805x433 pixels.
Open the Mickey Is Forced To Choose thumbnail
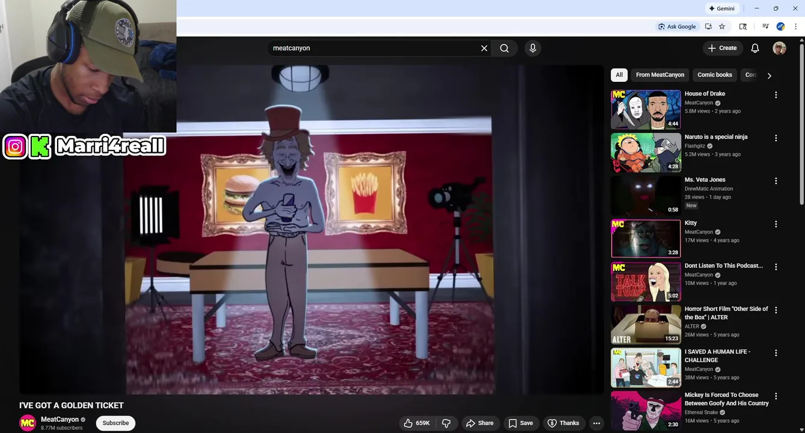[646, 411]
